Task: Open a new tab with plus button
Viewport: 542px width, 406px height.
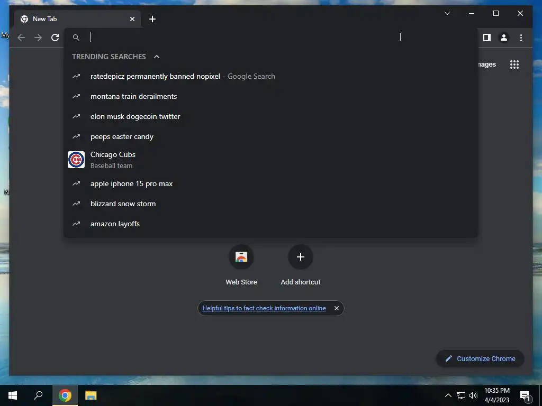Action: click(x=152, y=19)
